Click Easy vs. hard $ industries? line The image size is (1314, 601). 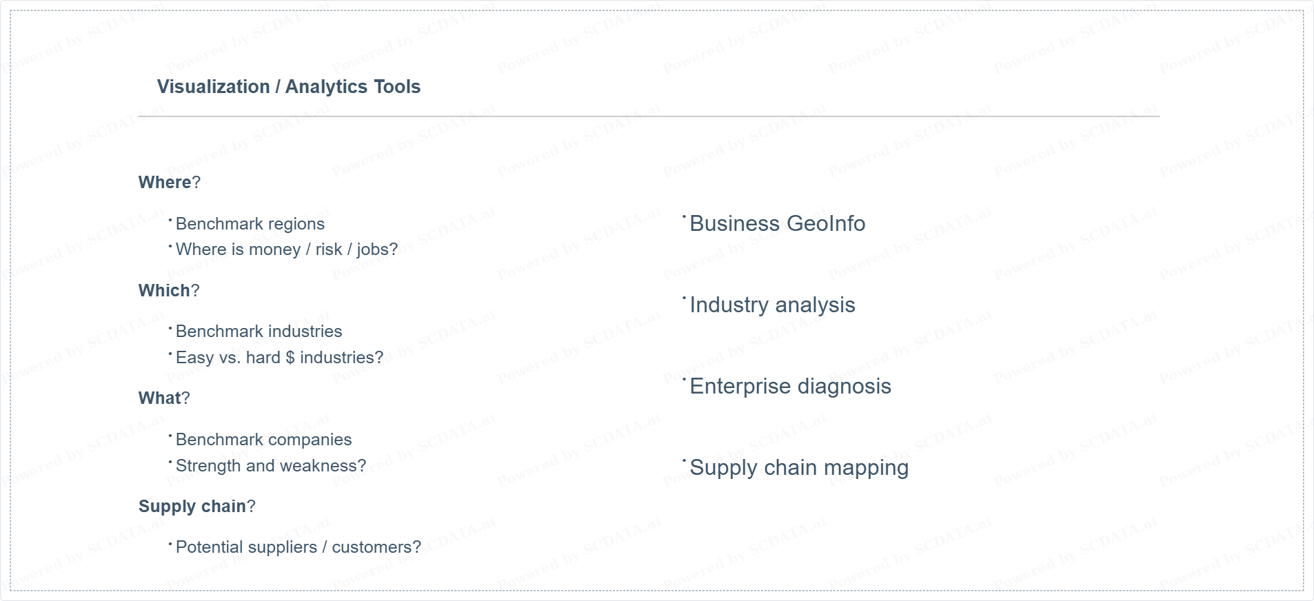tap(279, 358)
